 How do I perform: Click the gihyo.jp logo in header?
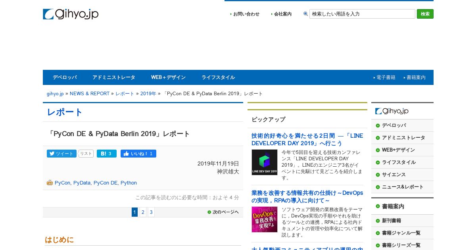point(71,14)
